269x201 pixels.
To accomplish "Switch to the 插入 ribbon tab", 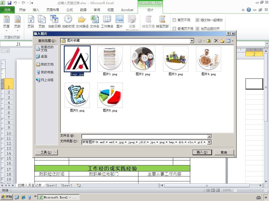I will click(x=36, y=10).
